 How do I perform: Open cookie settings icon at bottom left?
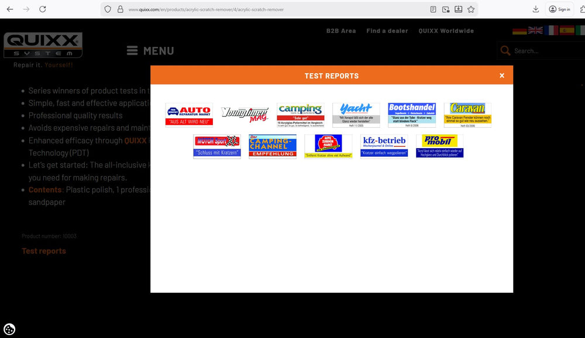click(x=9, y=329)
